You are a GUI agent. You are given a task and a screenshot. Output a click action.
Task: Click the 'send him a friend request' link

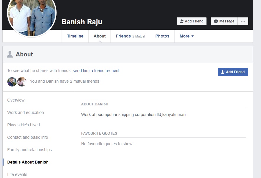[96, 71]
